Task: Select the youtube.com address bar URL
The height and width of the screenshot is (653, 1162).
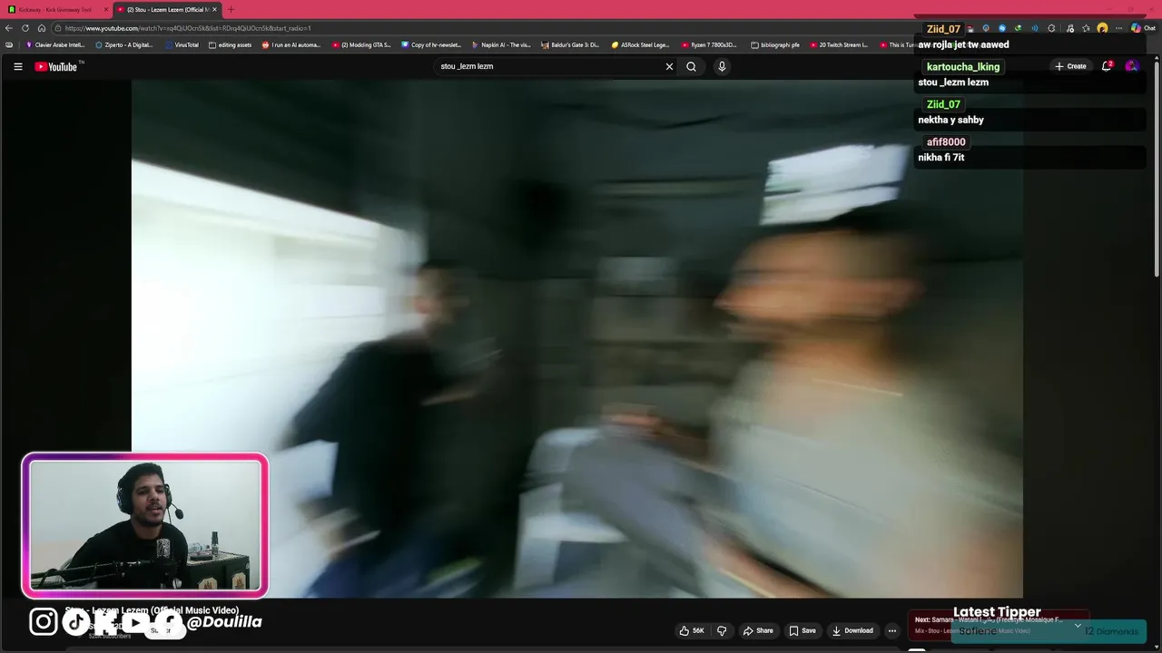Action: point(188,28)
